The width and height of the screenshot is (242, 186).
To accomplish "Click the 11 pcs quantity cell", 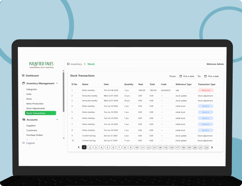I will 127,141.
